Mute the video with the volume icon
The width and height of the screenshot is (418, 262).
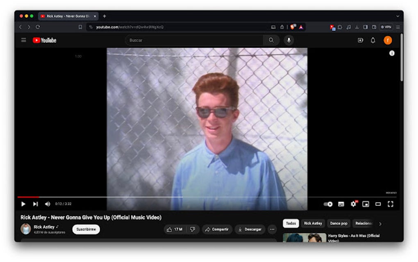click(x=47, y=204)
